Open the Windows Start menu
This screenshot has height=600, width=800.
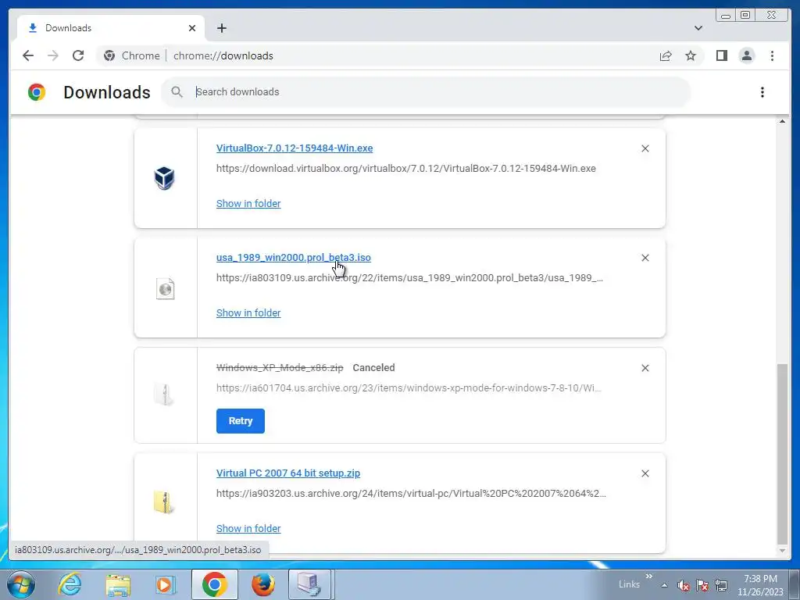coord(21,584)
